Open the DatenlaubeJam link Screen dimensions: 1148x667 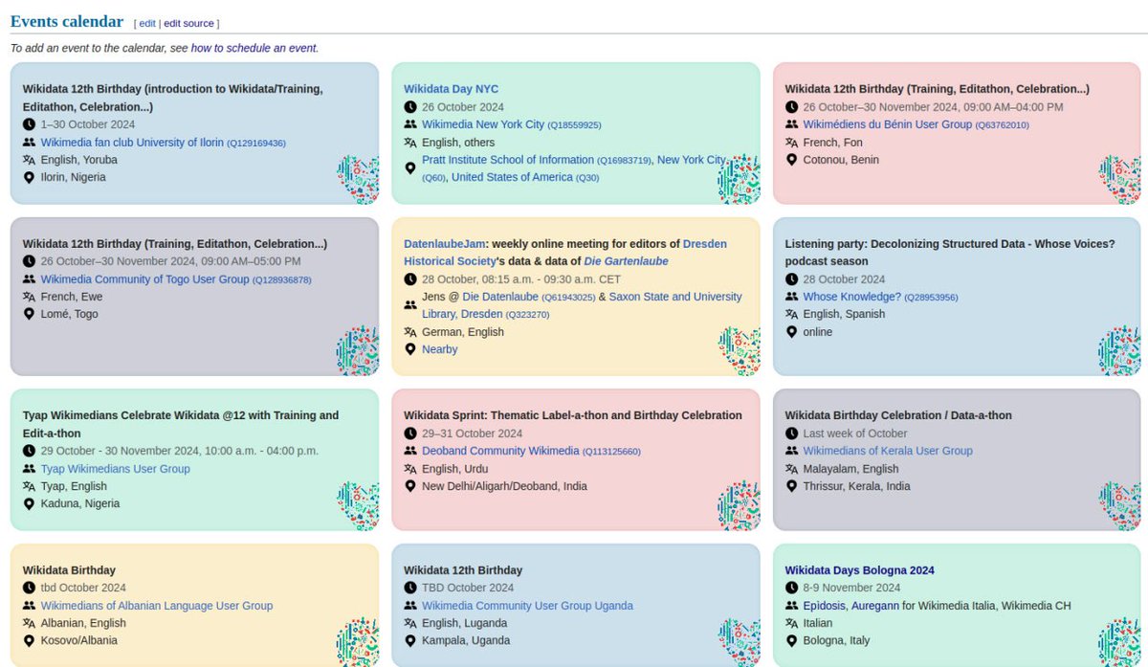click(x=444, y=244)
